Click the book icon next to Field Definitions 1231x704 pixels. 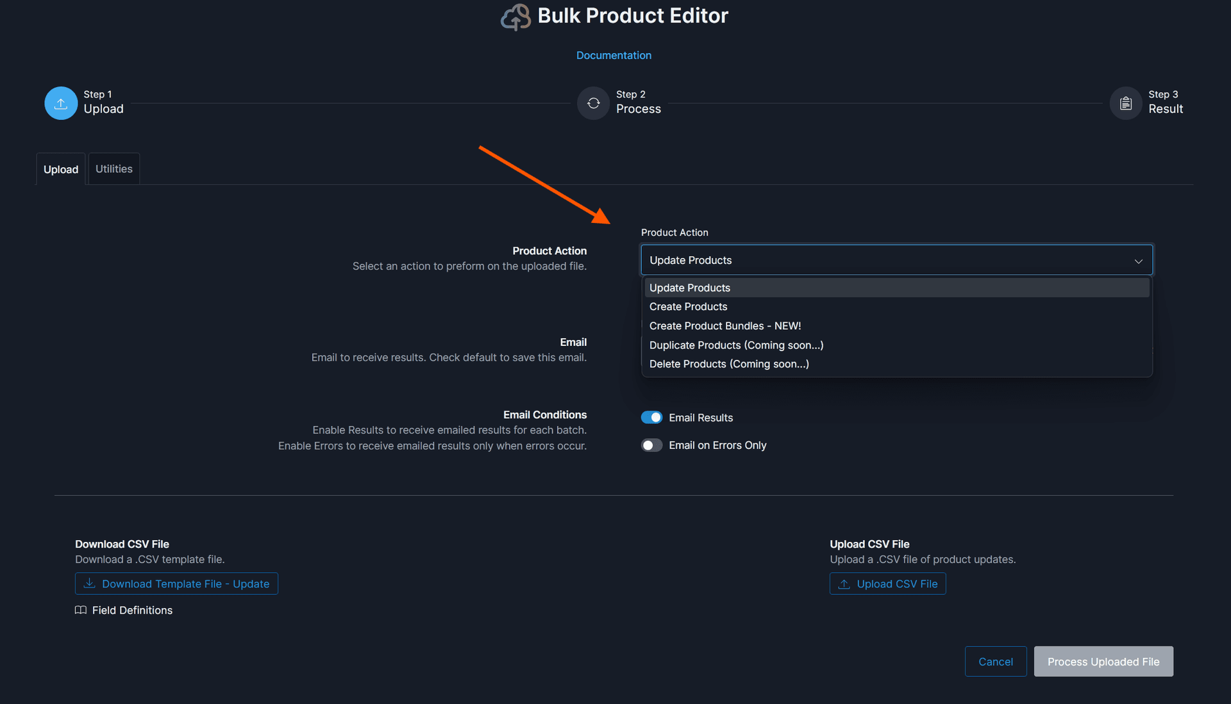point(81,610)
